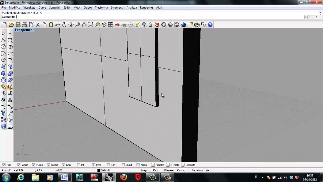
Task: Select the Boolean union spheres tool
Action: (x=10, y=74)
